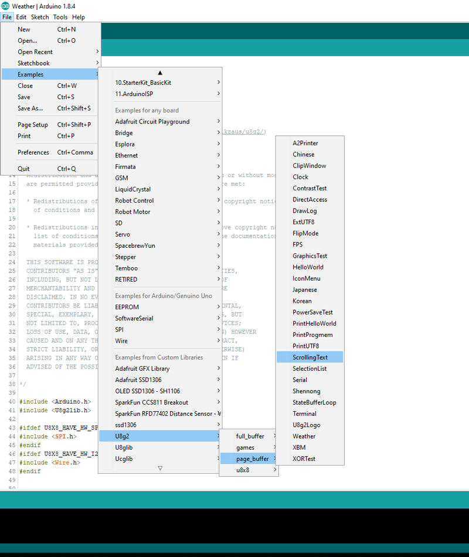The image size is (469, 557).
Task: Open EEPROM examples submenu
Action: [160, 307]
